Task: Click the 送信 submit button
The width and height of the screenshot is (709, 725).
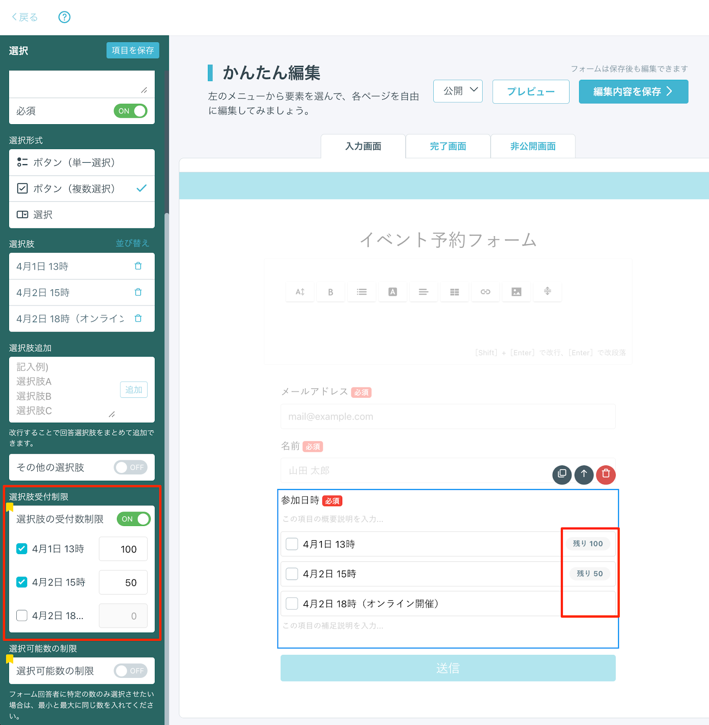Action: tap(448, 668)
